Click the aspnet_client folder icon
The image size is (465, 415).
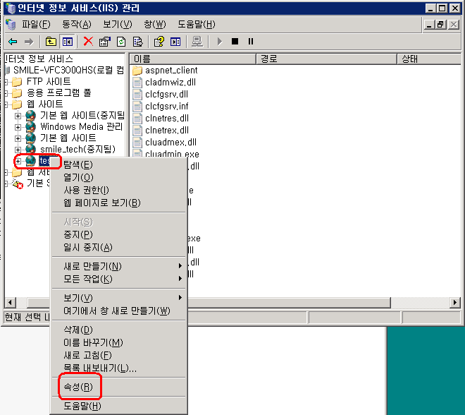(137, 71)
